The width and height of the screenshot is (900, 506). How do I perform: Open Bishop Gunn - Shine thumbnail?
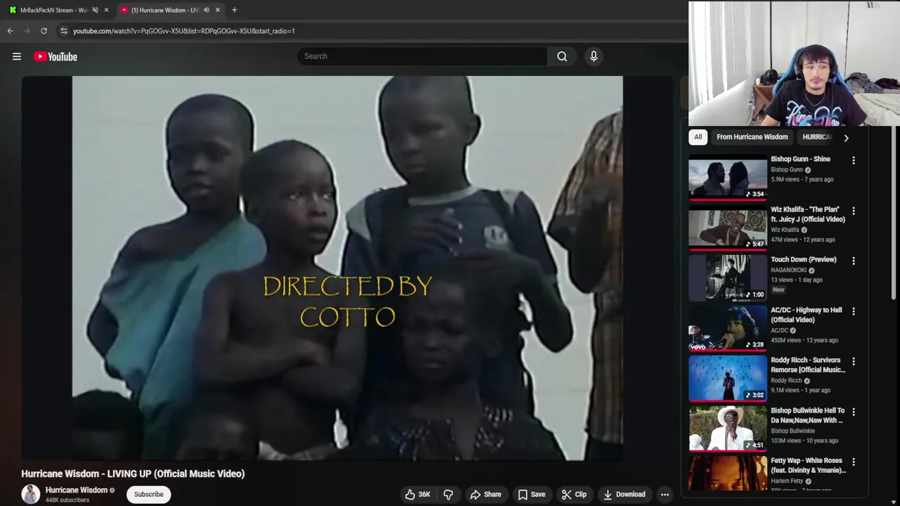[728, 179]
